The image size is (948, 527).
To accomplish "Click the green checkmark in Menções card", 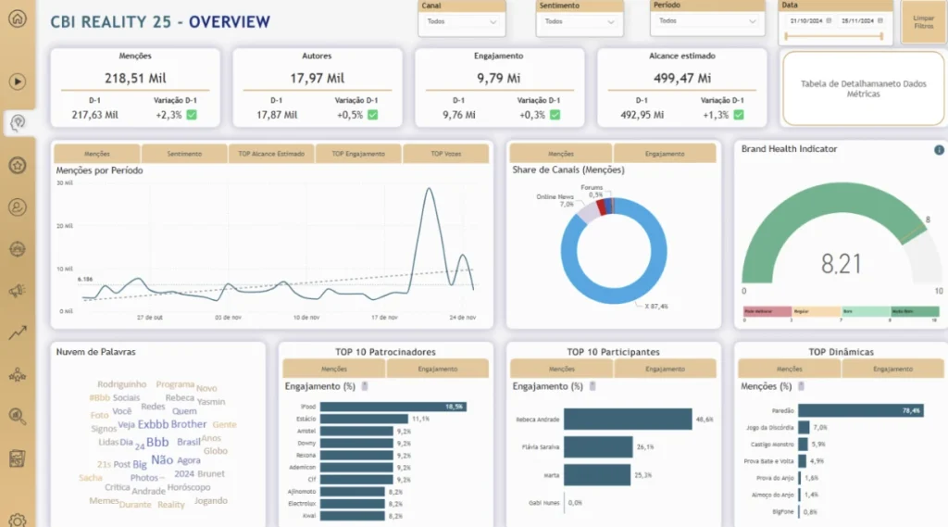I will point(191,115).
